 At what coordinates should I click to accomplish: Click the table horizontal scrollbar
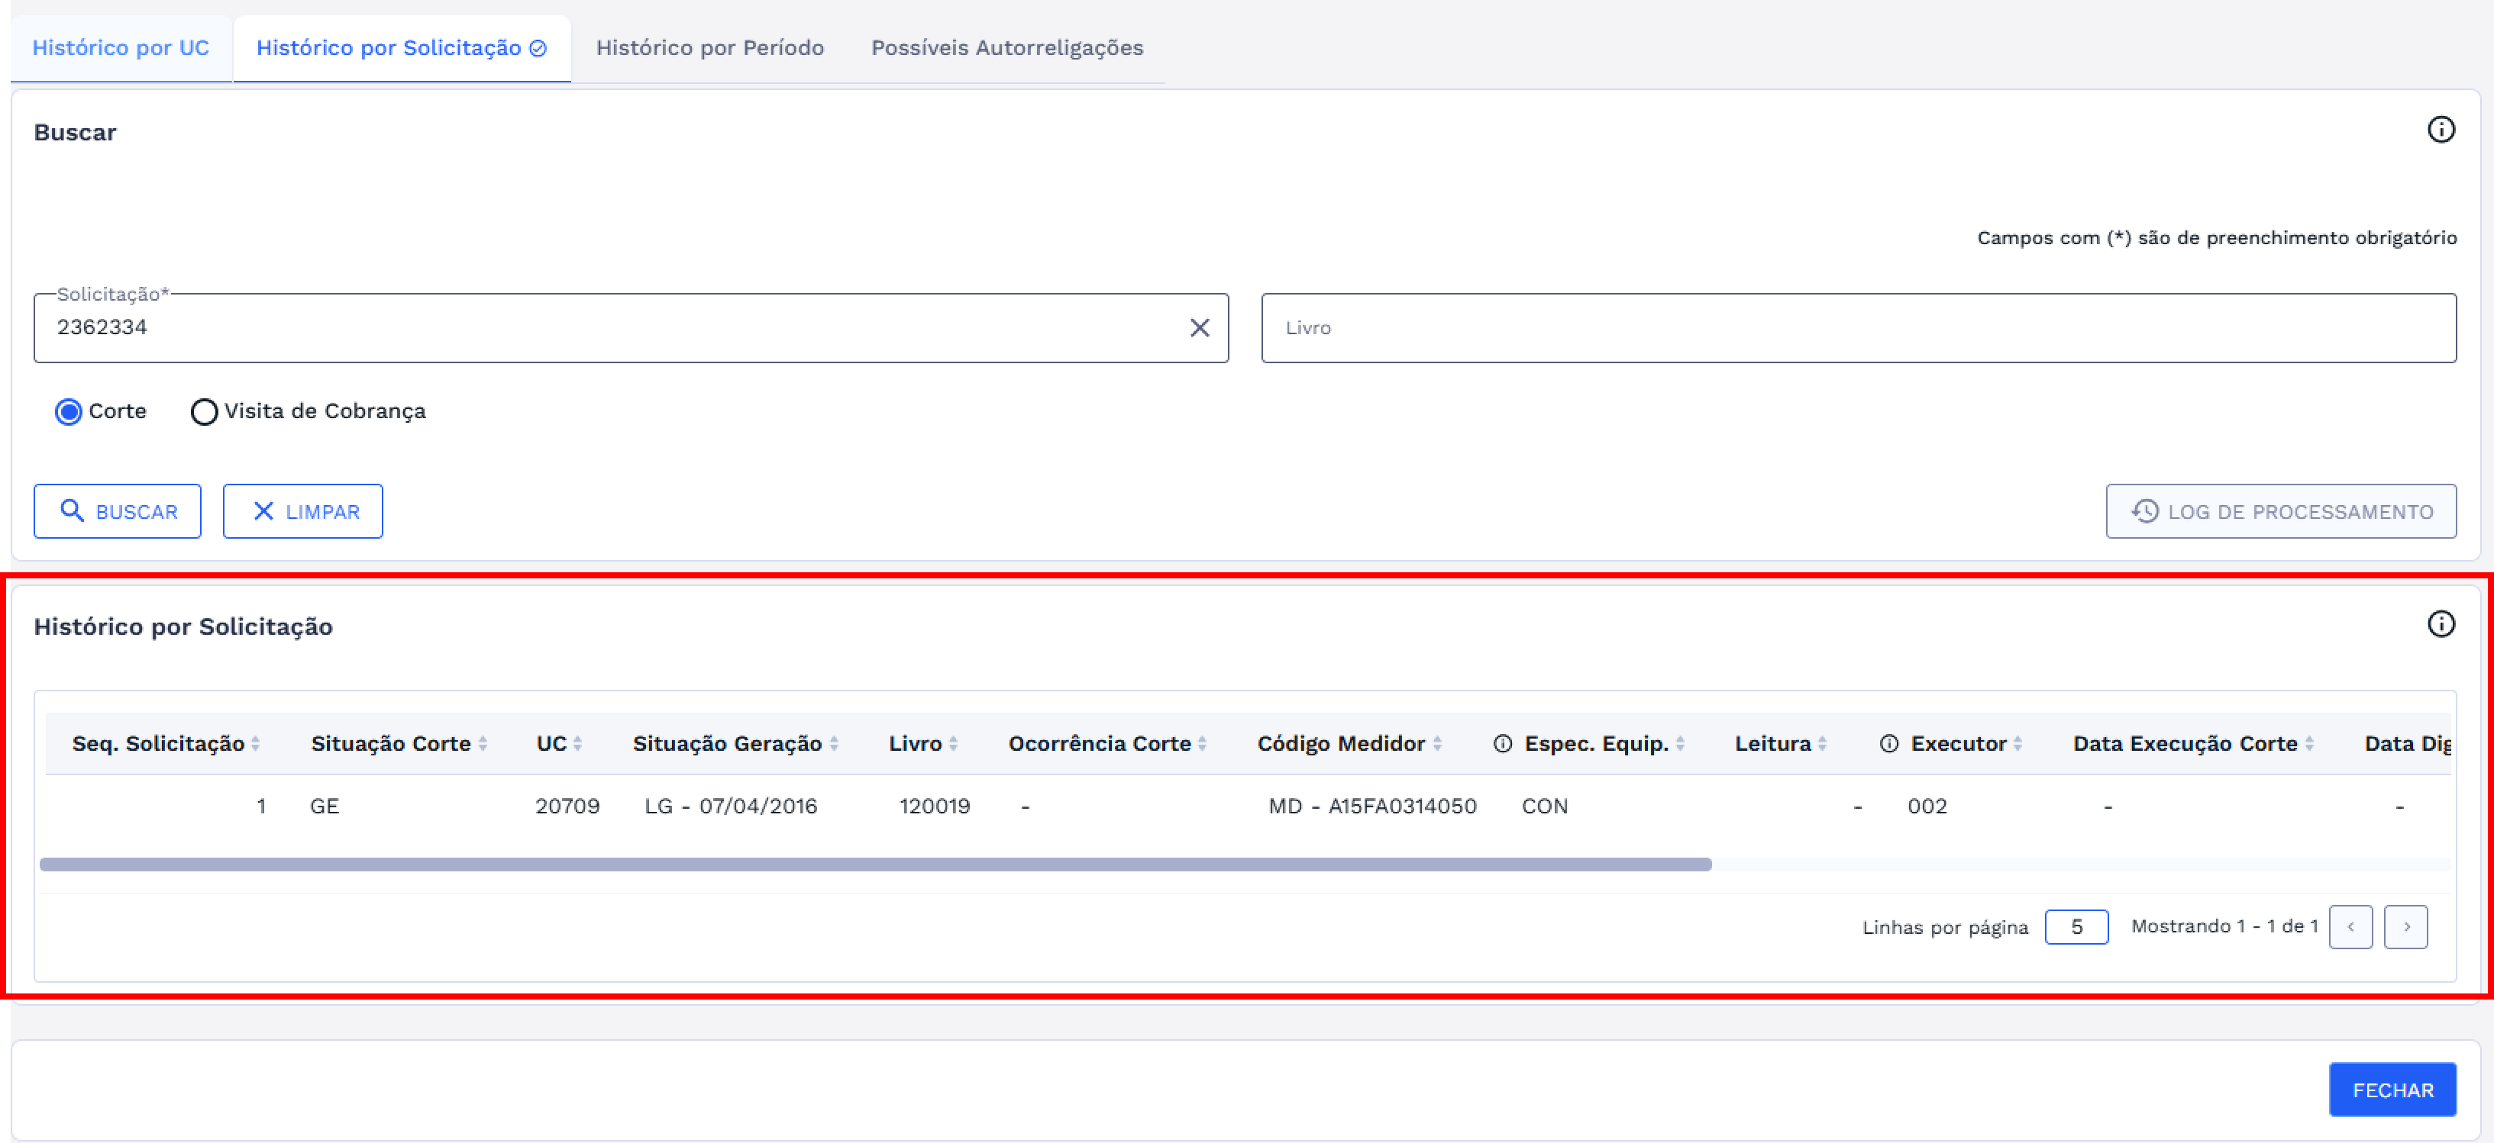click(874, 864)
